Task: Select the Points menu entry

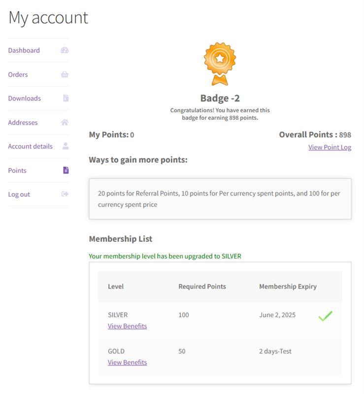Action: (17, 170)
